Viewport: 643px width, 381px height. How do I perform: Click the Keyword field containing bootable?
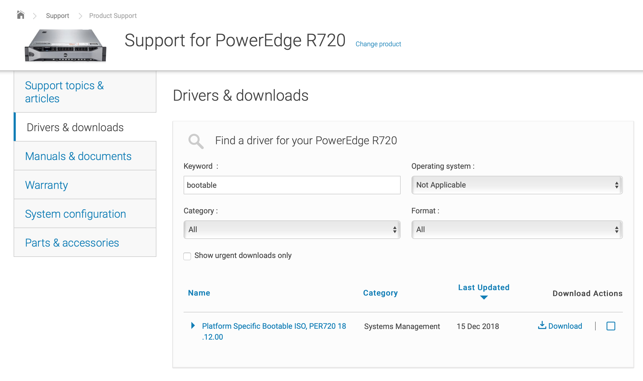point(292,185)
